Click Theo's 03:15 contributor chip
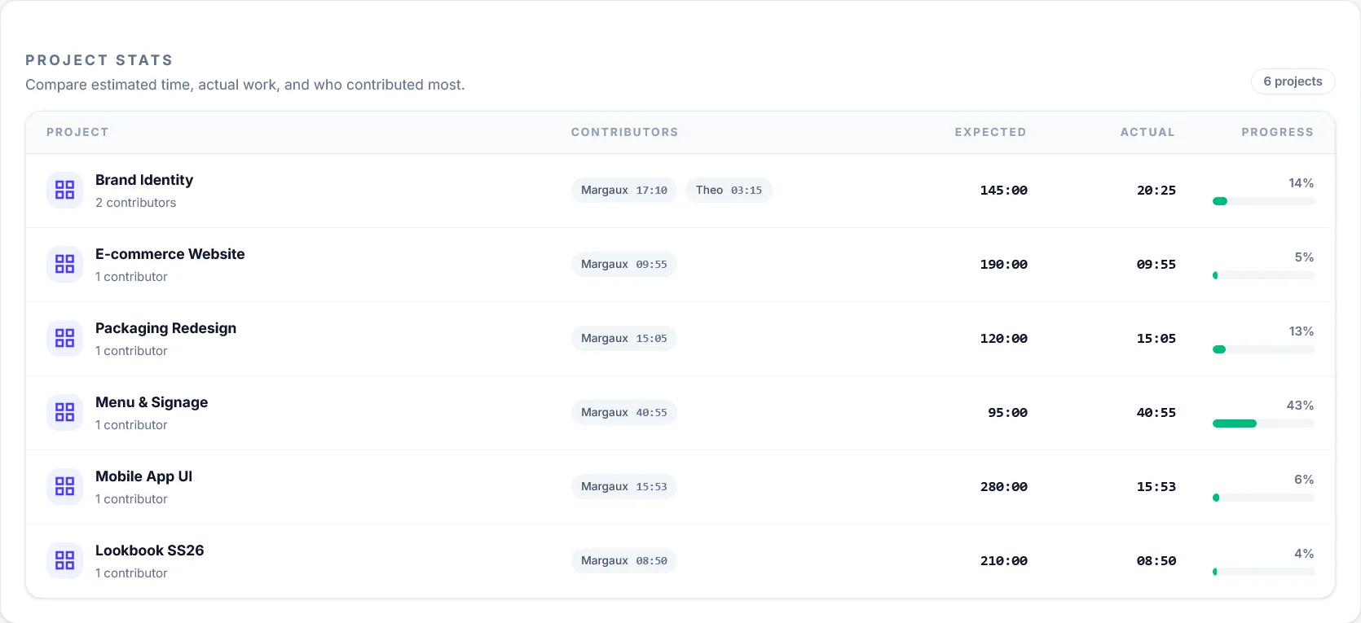This screenshot has width=1361, height=623. pyautogui.click(x=729, y=190)
